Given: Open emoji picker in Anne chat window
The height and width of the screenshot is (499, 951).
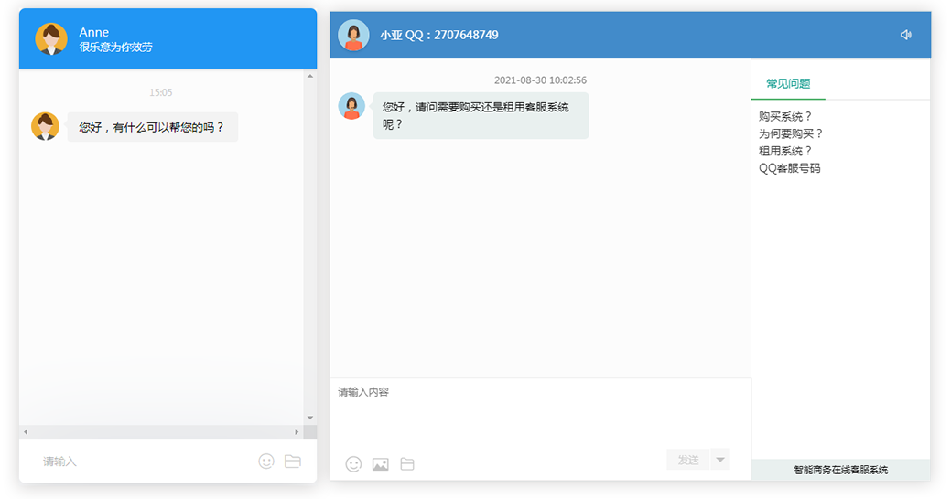Looking at the screenshot, I should coord(266,462).
